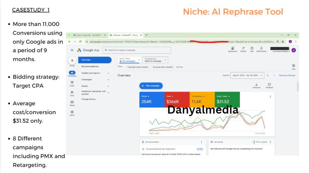Open the Billing icon in left rail
The width and height of the screenshot is (309, 173).
pyautogui.click(x=72, y=102)
